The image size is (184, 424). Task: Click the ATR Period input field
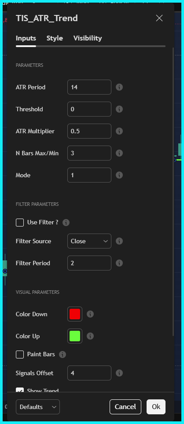(x=89, y=87)
